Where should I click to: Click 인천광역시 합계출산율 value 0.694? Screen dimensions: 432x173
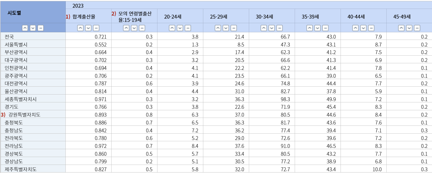pyautogui.click(x=101, y=68)
